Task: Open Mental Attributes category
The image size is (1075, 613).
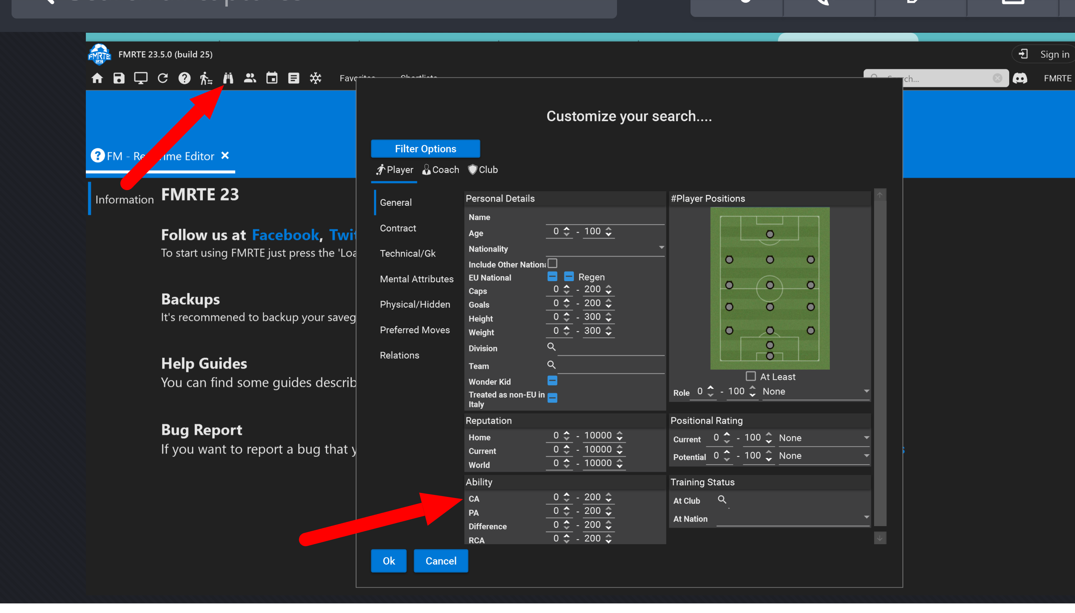Action: pos(416,279)
